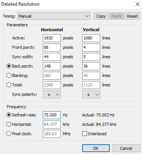
Task: Click the Cancel button
Action: 126,148
